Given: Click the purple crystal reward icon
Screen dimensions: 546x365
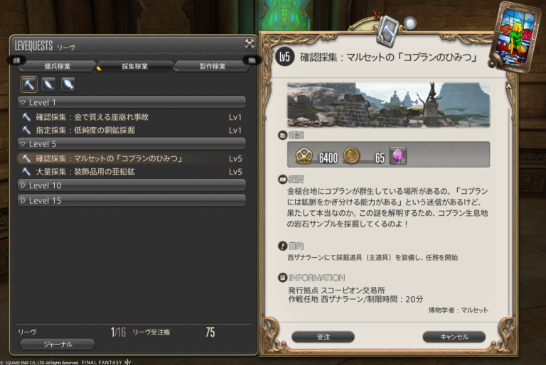Looking at the screenshot, I should pyautogui.click(x=397, y=156).
